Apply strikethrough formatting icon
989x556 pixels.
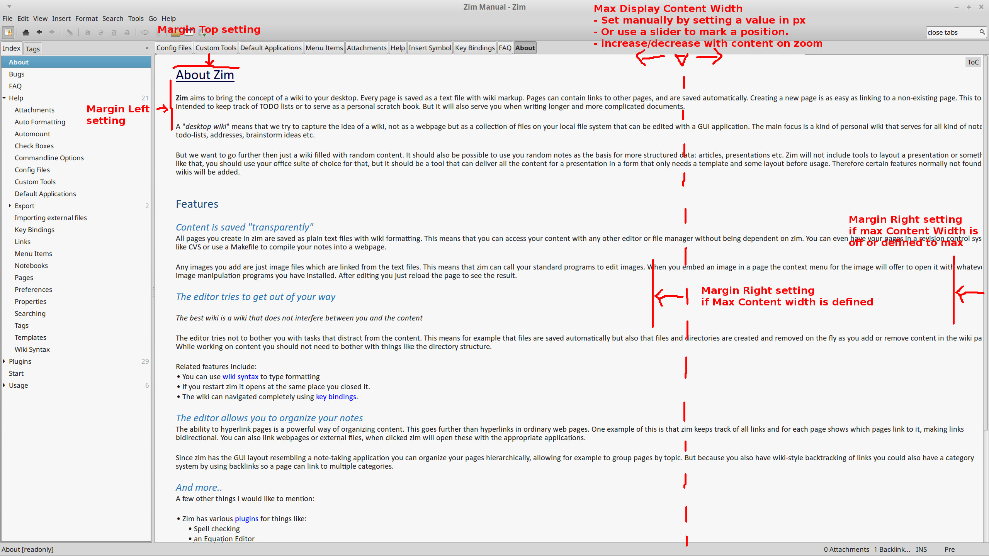[127, 32]
